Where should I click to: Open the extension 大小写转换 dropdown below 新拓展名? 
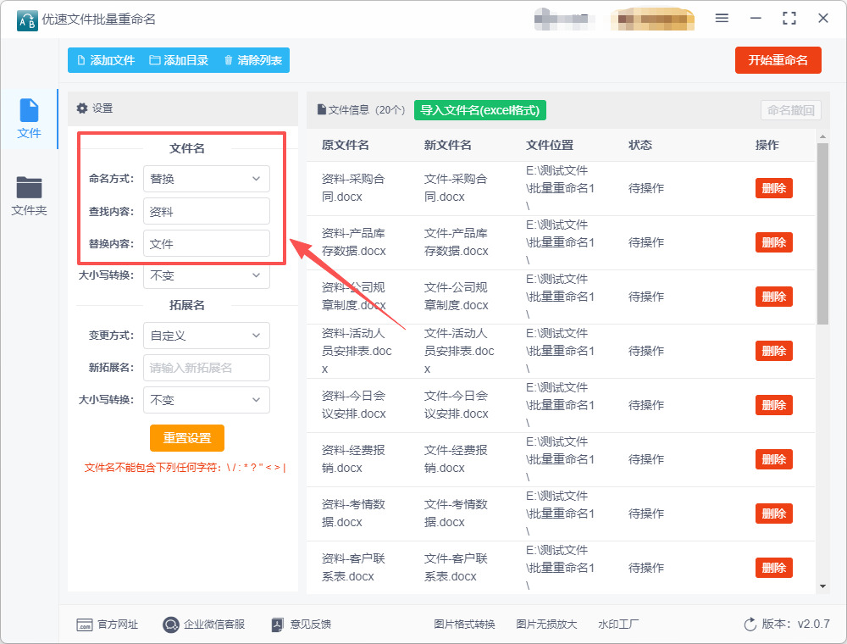206,400
